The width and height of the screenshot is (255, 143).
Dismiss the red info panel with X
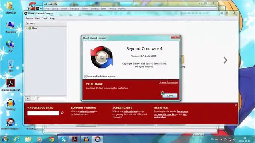(235, 105)
